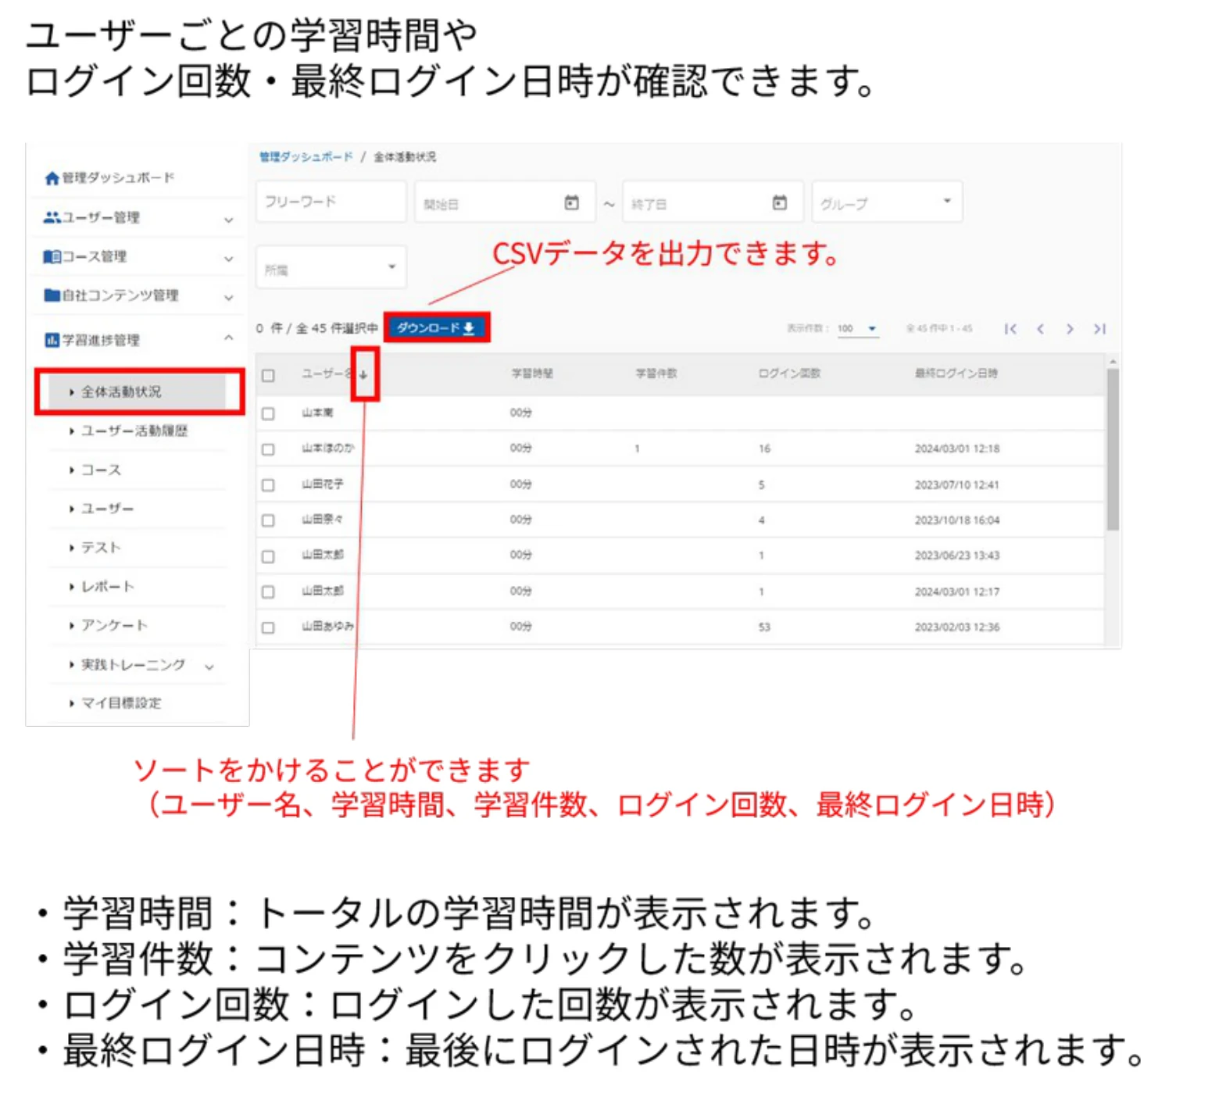Go to the next results page
The image size is (1226, 1097).
pyautogui.click(x=1070, y=329)
